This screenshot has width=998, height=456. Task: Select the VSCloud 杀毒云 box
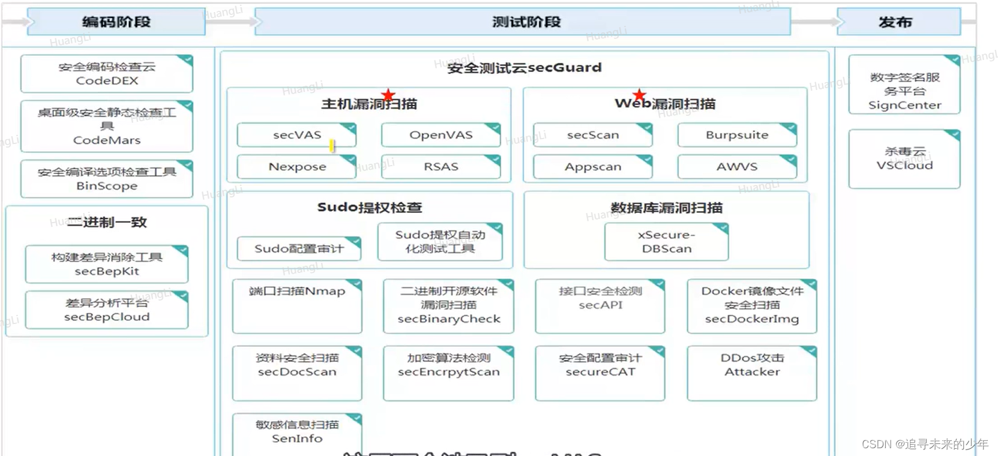coord(904,159)
